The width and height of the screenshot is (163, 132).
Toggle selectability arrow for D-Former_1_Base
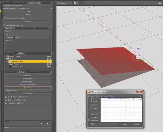tap(51, 61)
